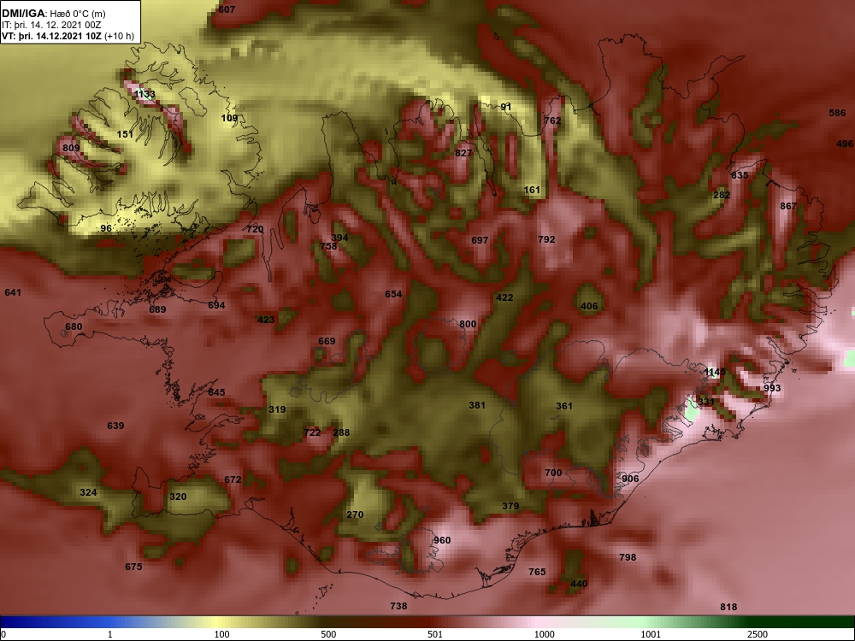Pick the map value 906
Screen dimensions: 855x641
click(630, 479)
